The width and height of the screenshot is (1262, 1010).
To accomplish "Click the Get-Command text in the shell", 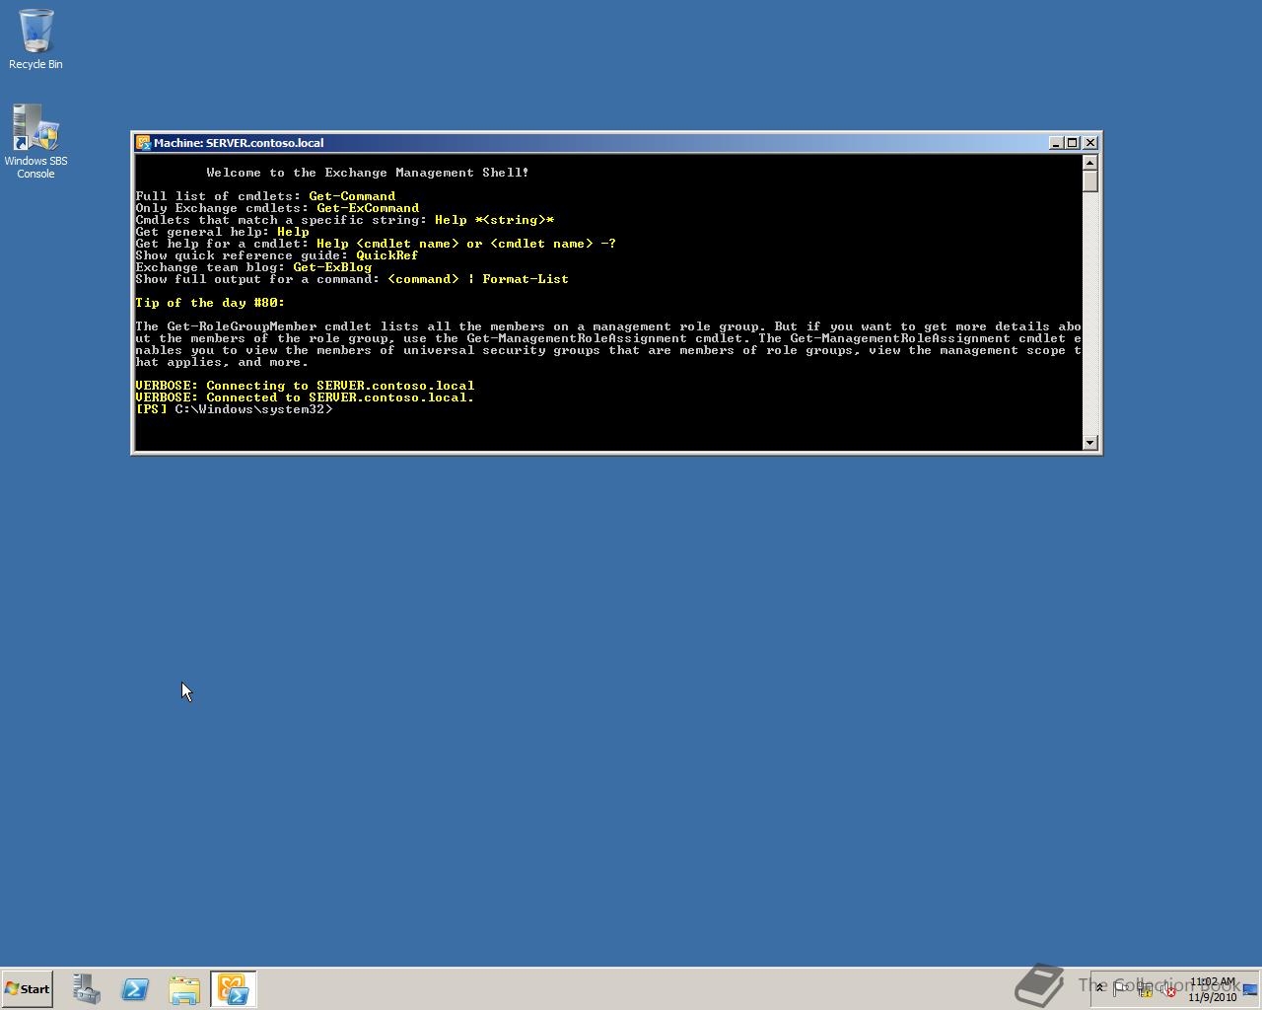I will 352,196.
